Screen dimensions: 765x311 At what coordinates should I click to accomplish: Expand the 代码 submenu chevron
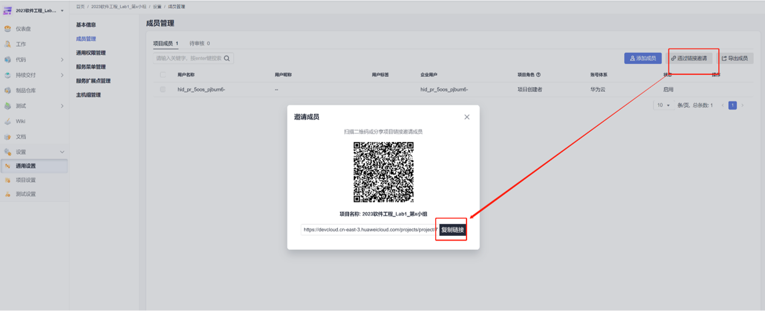click(62, 60)
